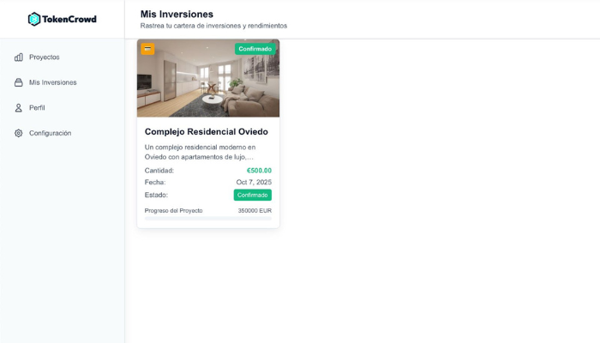Click the living room photo thumbnail
This screenshot has width=600, height=343.
coord(208,78)
